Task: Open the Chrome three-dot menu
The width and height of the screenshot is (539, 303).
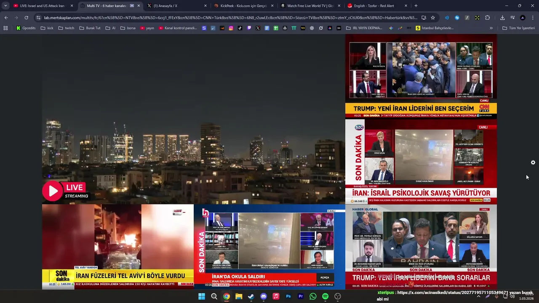Action: [533, 18]
